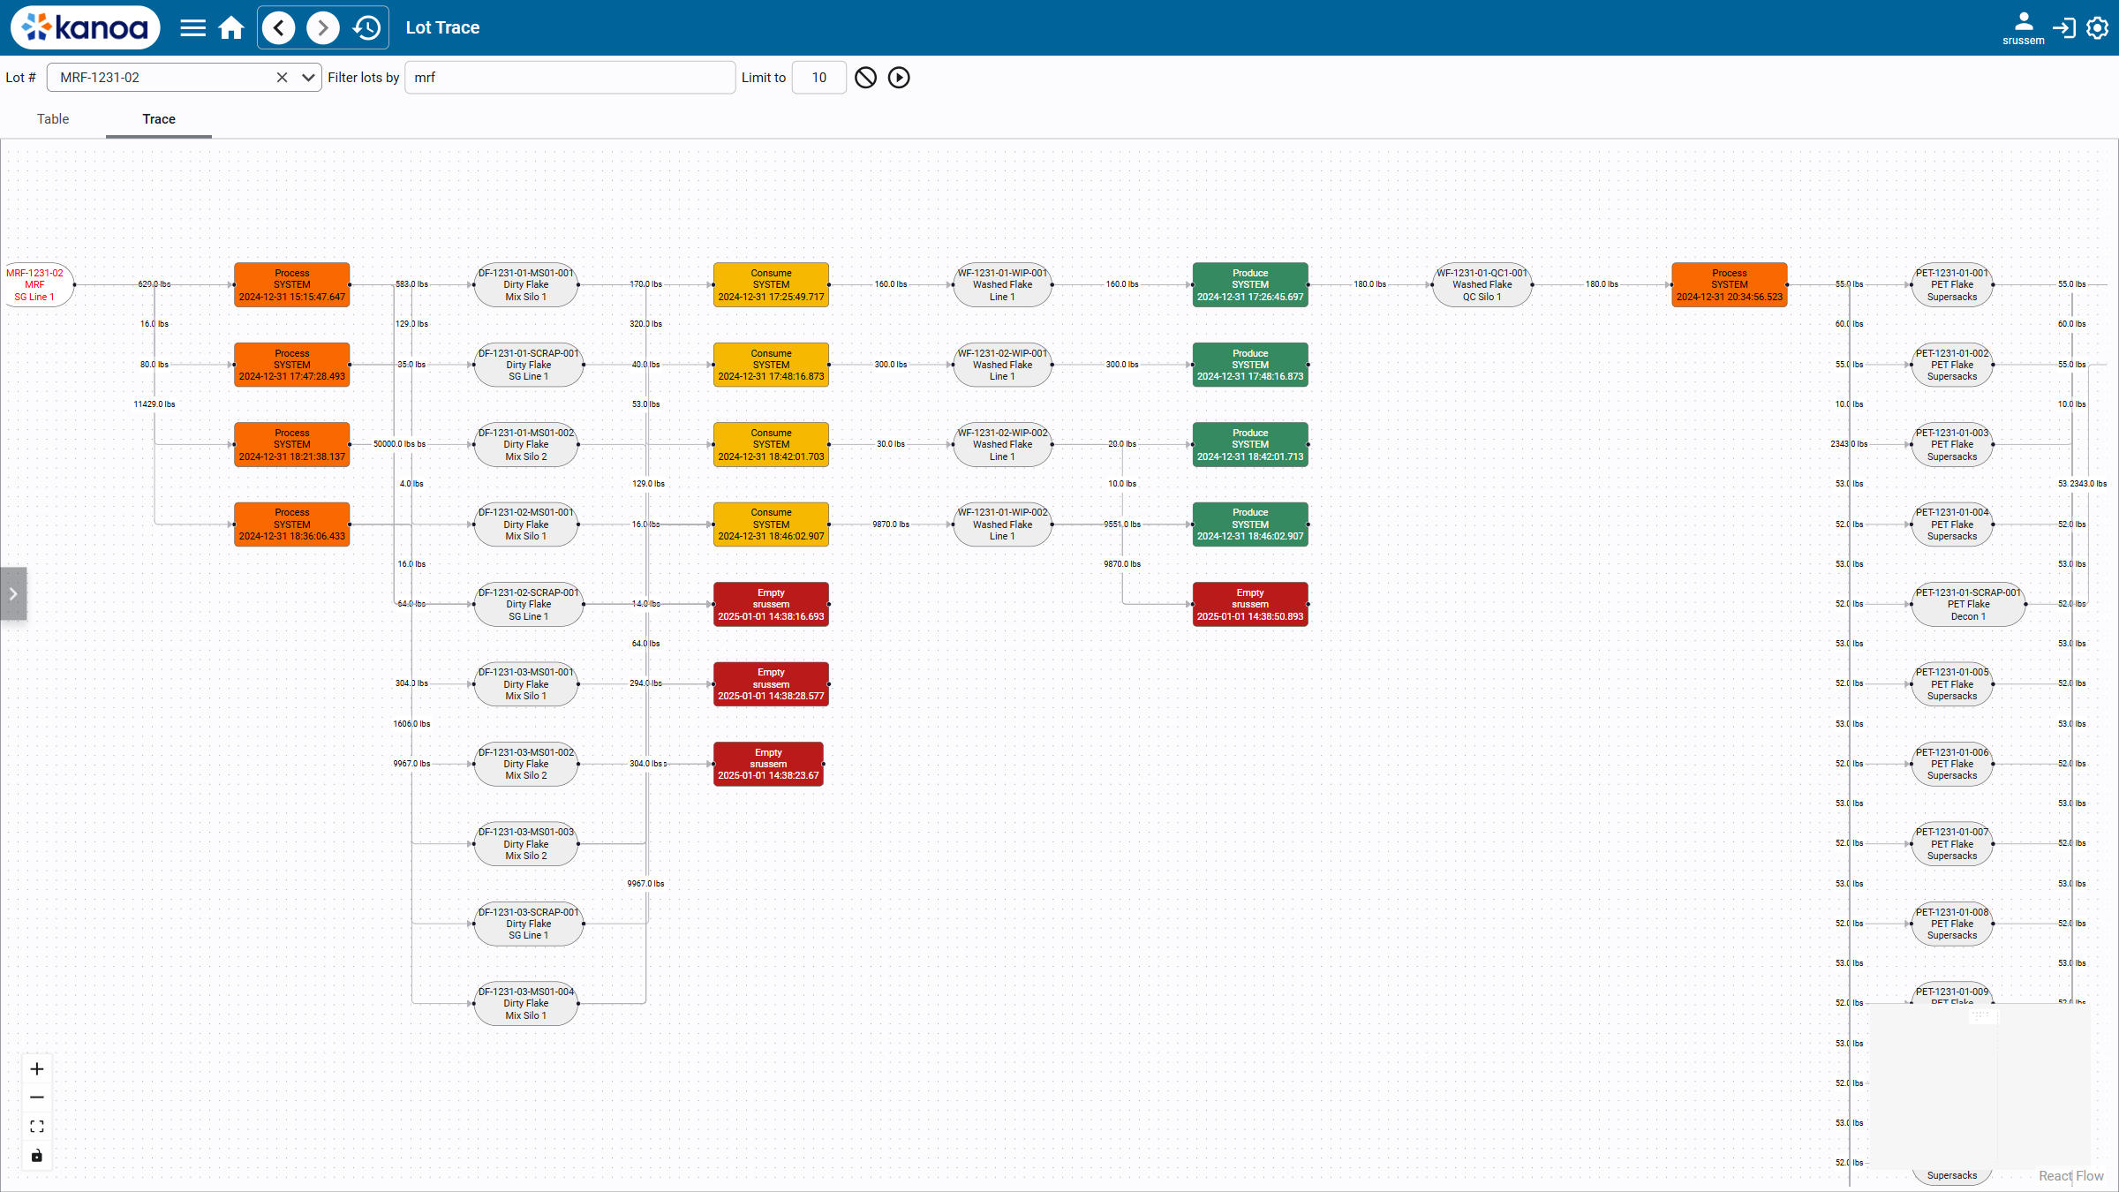
Task: Click the srussem user profile icon
Action: point(2023,24)
